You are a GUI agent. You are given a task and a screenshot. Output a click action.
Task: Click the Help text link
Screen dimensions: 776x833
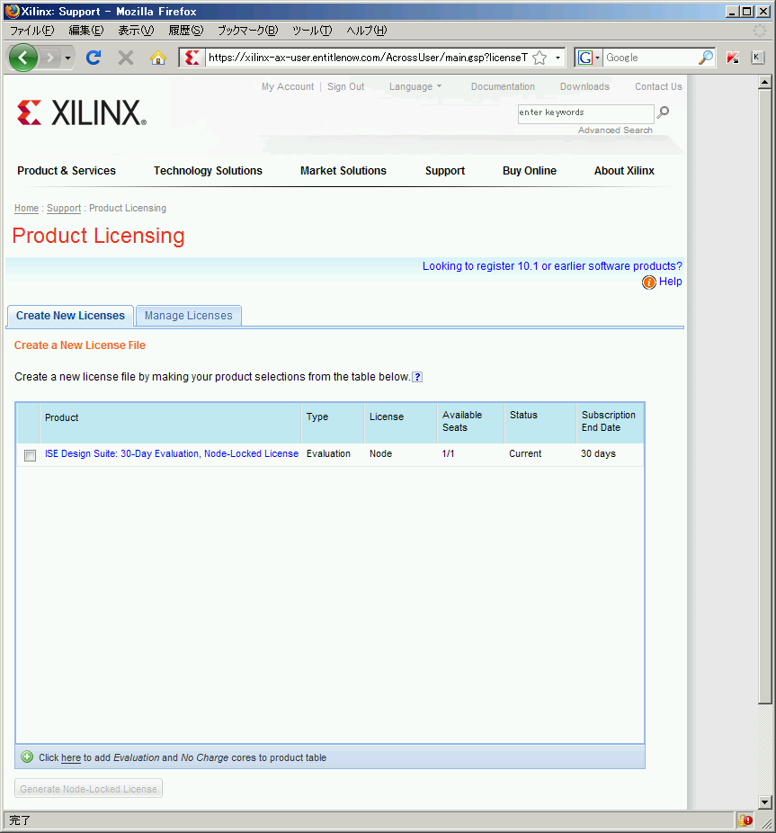[x=670, y=282]
